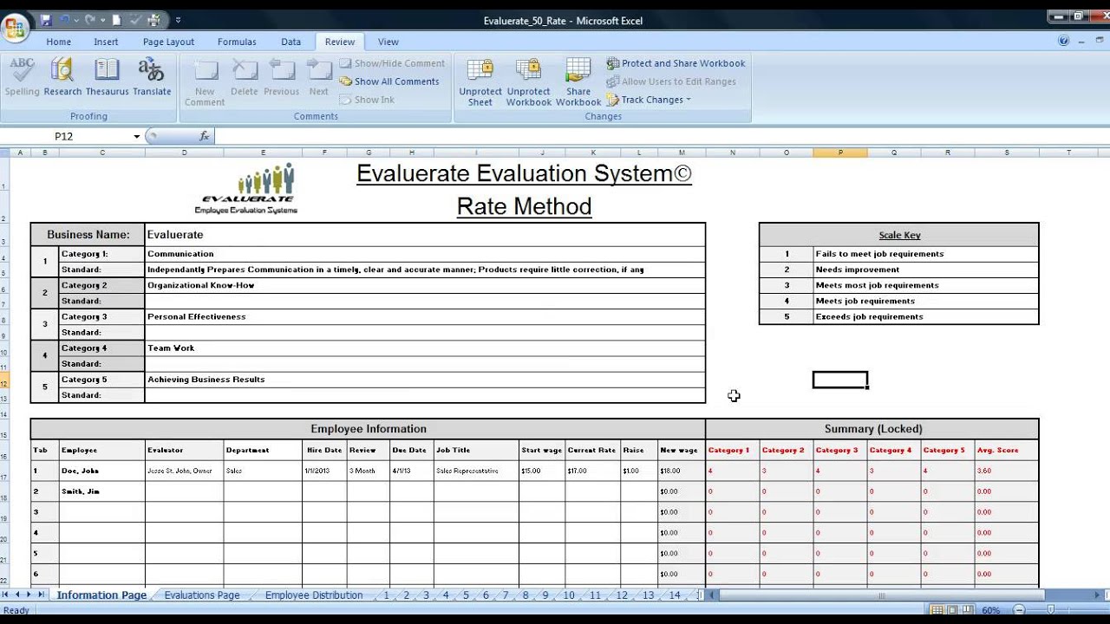This screenshot has height=624, width=1110.
Task: Open the Insert ribbon tab
Action: tap(107, 42)
